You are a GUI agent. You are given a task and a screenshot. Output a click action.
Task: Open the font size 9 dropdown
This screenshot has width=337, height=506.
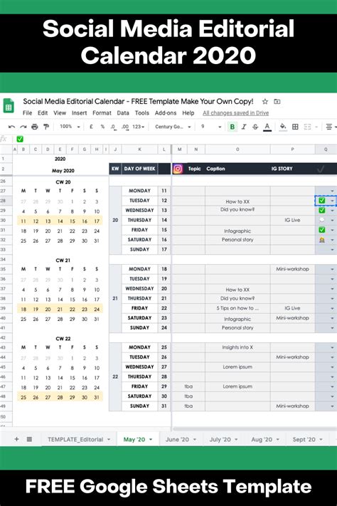[211, 127]
